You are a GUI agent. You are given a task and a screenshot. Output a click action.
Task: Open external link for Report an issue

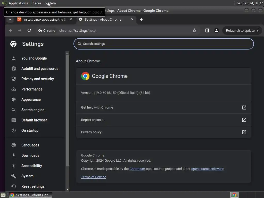[244, 120]
